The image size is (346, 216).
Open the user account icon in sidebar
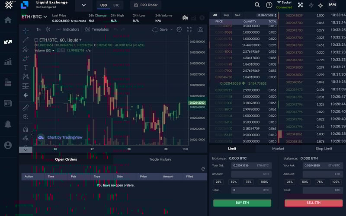click(8, 145)
